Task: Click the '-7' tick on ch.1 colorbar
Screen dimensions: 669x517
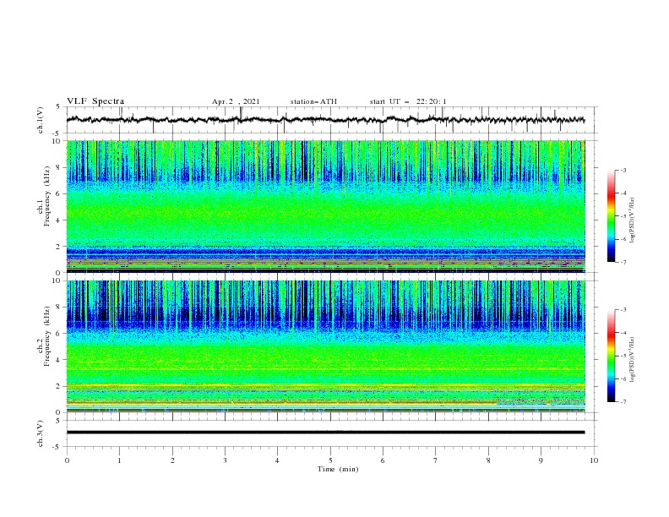Action: [623, 262]
